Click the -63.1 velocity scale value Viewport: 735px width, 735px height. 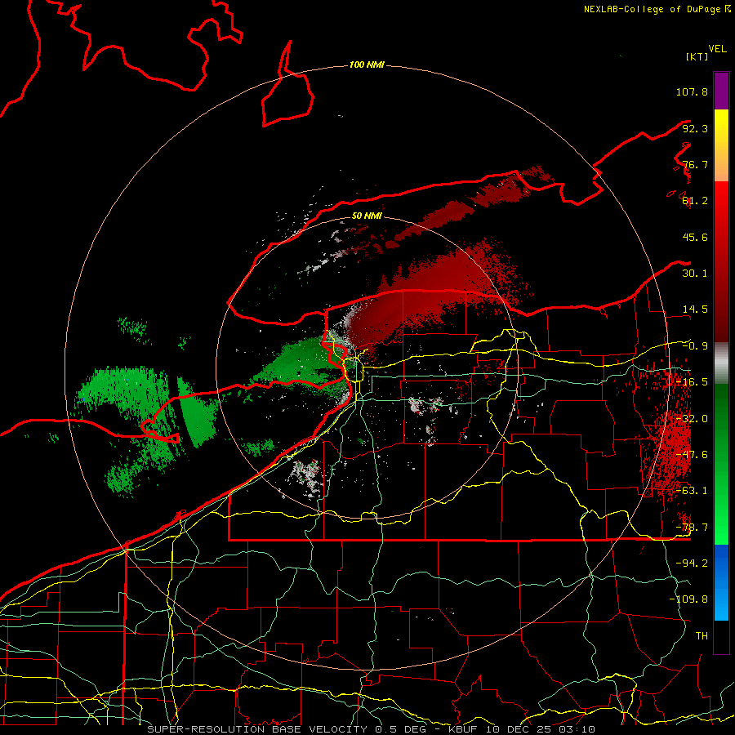[x=692, y=491]
